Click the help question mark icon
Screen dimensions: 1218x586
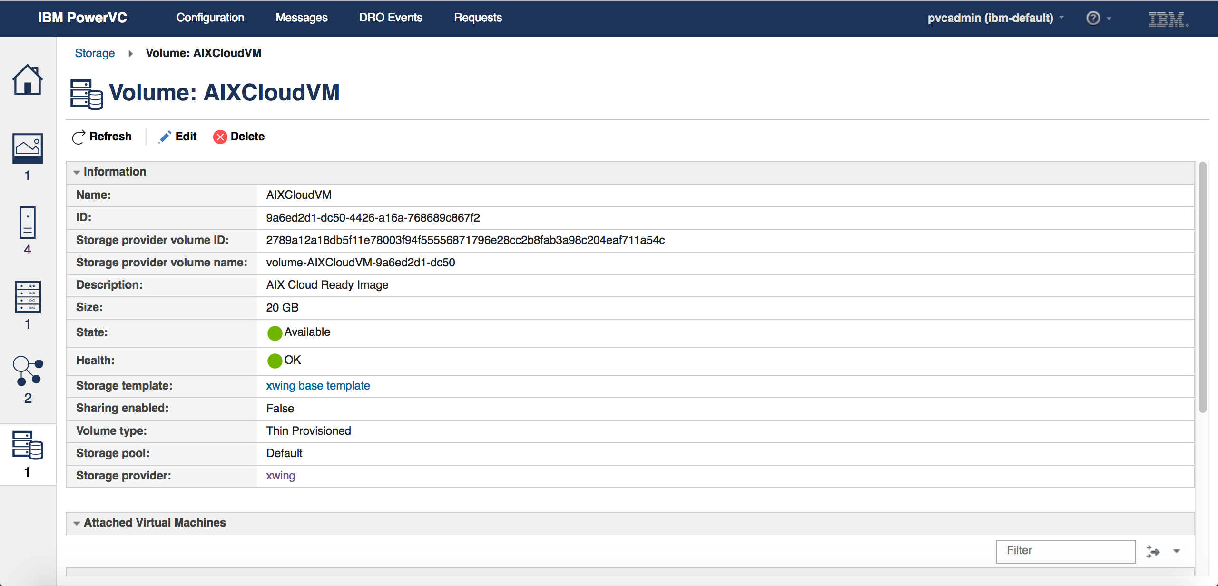pos(1093,18)
